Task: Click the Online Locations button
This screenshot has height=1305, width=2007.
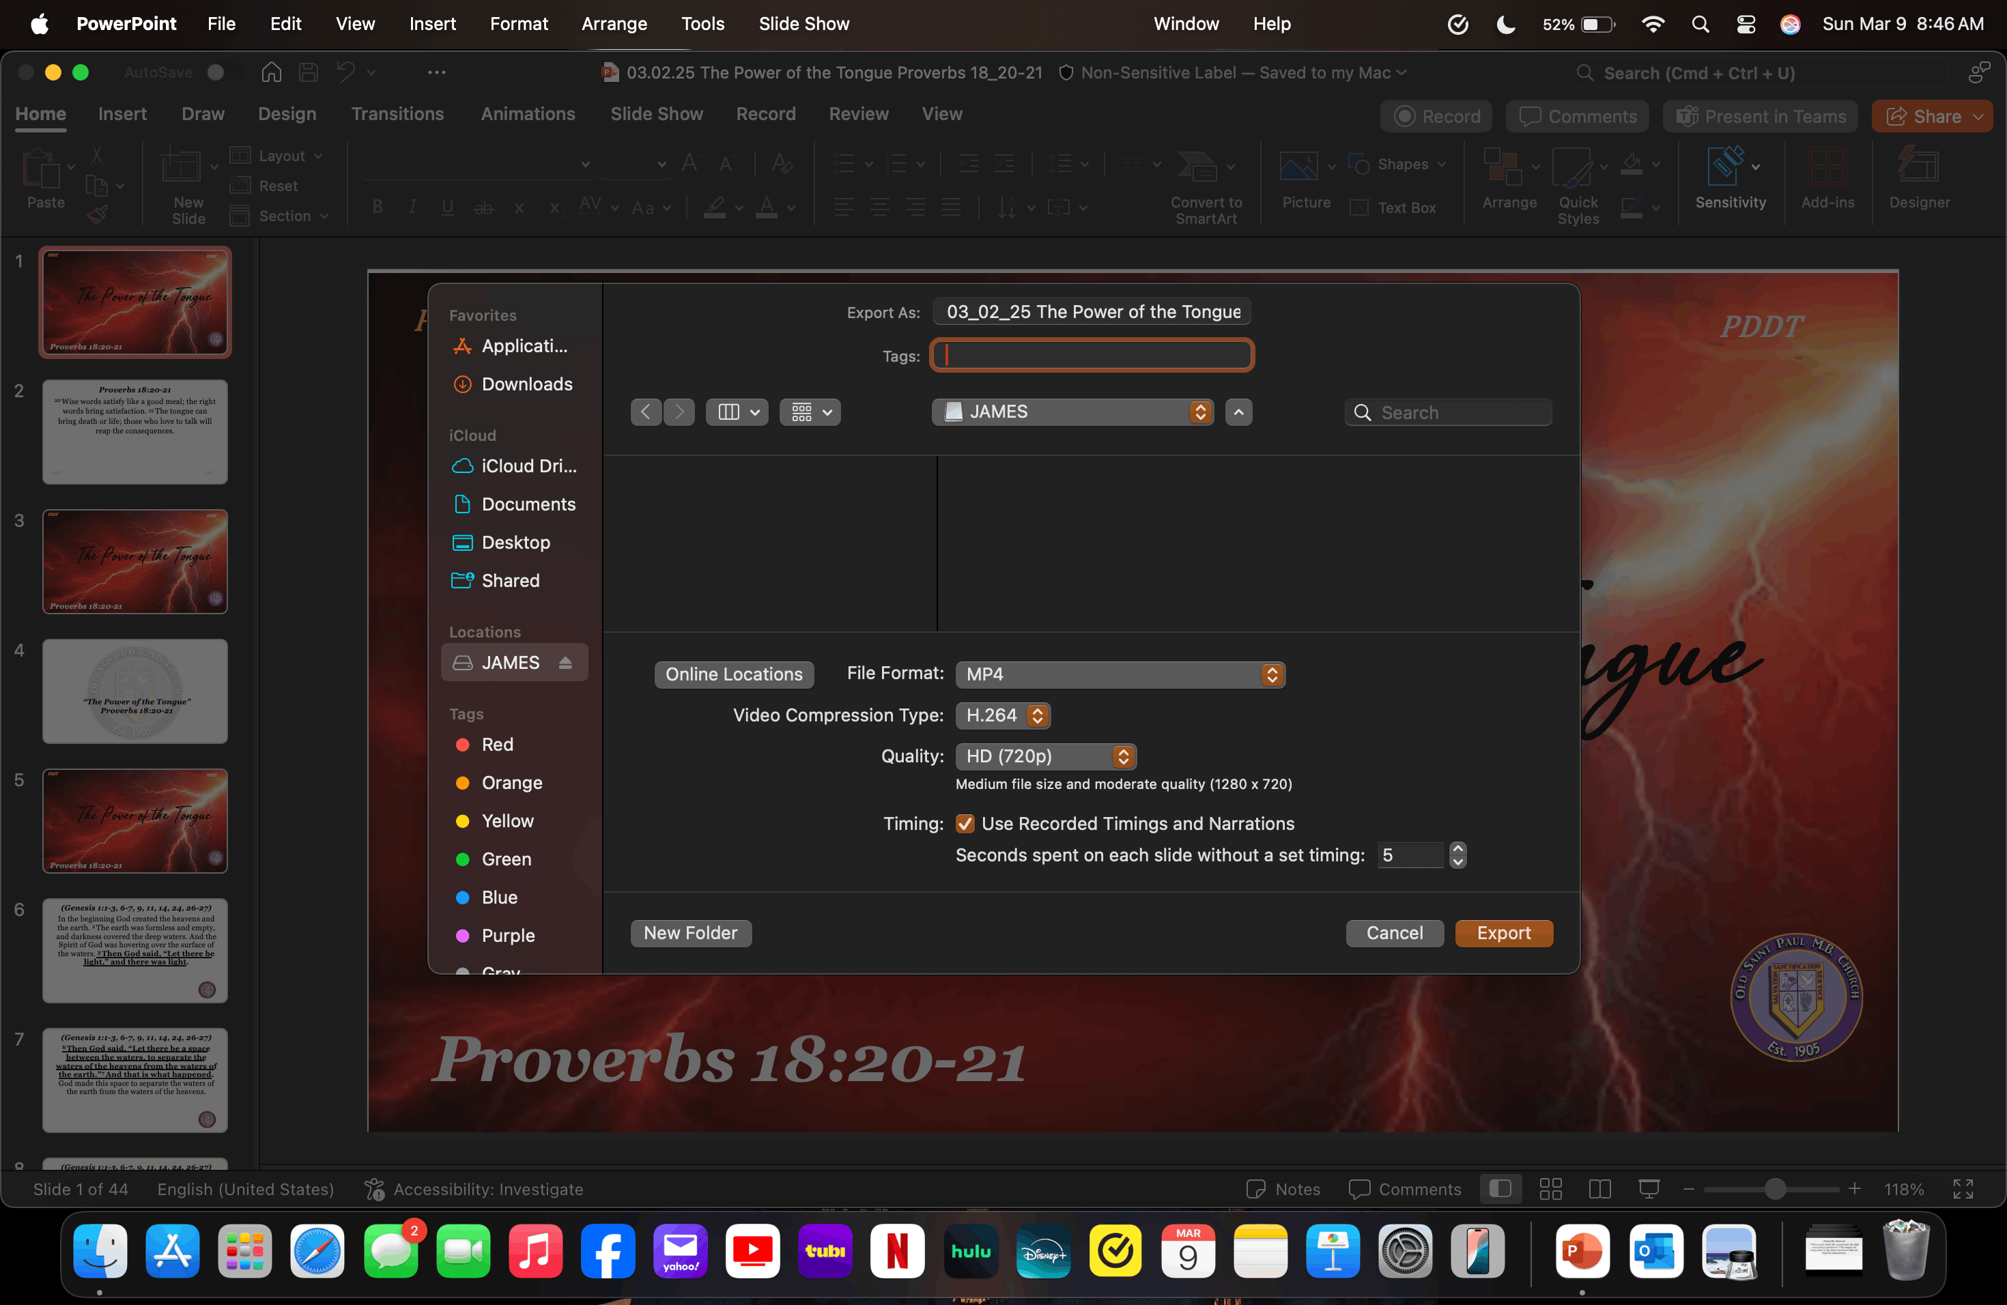Action: (x=734, y=674)
